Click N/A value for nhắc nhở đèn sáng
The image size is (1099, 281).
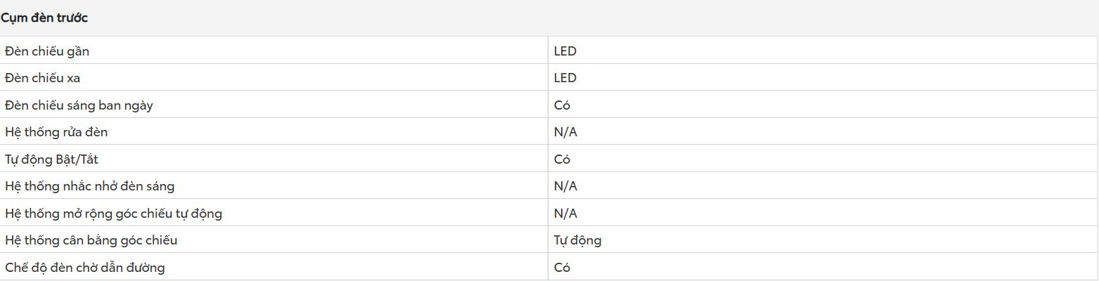[565, 186]
